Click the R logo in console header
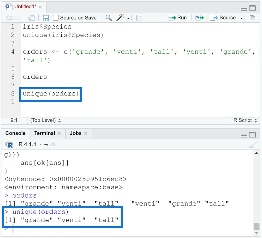Viewport: 262px width, 238px height. [9, 145]
